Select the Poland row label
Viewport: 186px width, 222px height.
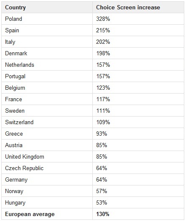14,19
